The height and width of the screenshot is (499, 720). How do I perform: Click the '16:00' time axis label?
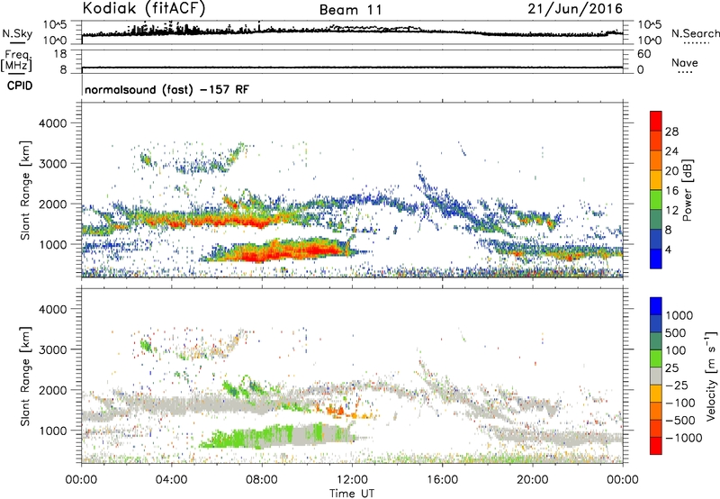[x=442, y=480]
